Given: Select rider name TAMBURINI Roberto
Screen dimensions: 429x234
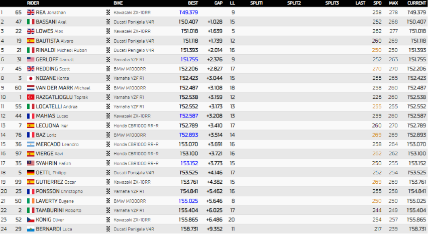Looking at the screenshot, I should [59, 210].
